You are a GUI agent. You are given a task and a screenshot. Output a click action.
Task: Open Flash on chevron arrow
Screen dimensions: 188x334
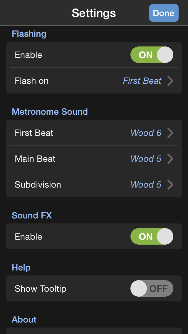pyautogui.click(x=170, y=81)
